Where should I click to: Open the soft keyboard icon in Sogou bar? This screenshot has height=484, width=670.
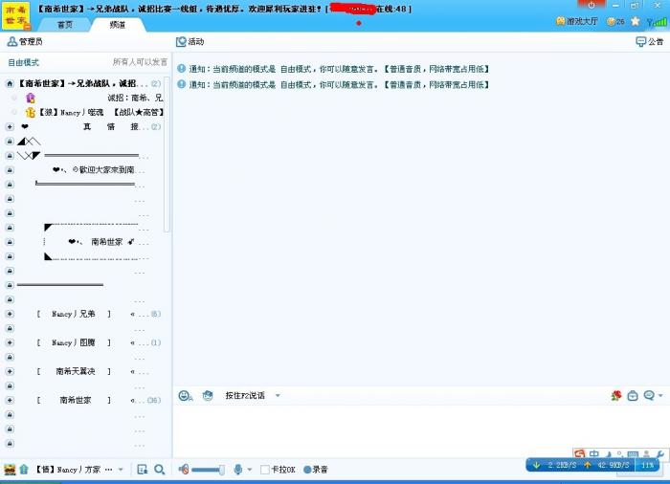pos(633,454)
